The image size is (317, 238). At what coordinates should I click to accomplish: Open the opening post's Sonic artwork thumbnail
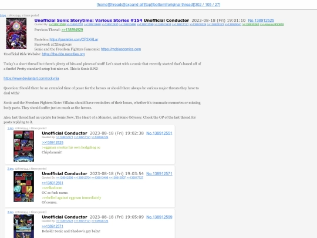[16, 33]
